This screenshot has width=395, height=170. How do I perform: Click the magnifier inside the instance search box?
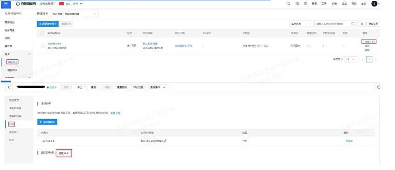coord(353,24)
